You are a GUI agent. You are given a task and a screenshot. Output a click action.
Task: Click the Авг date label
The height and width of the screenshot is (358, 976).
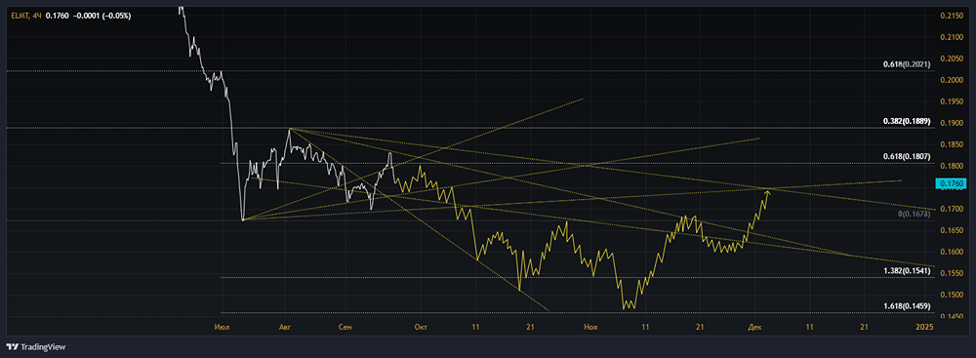point(284,326)
